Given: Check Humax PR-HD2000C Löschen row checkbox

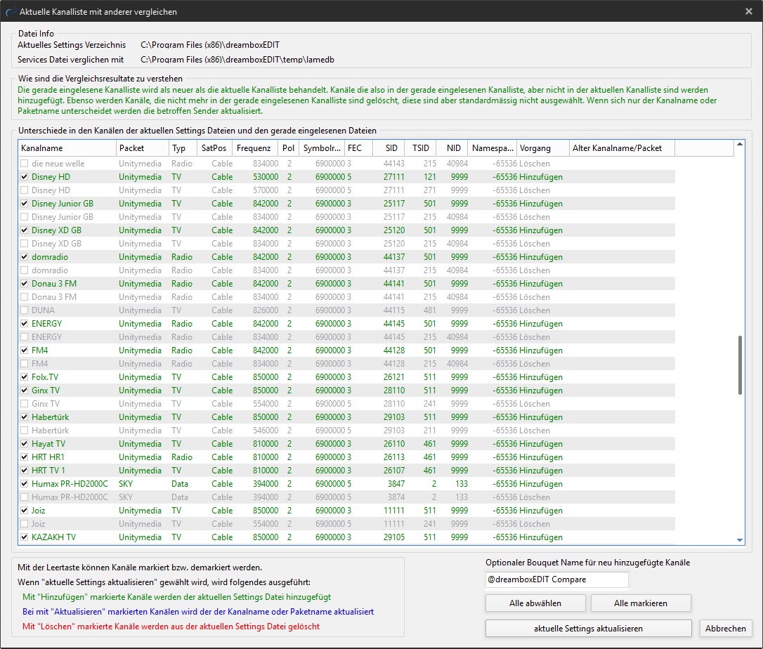Looking at the screenshot, I should [25, 497].
